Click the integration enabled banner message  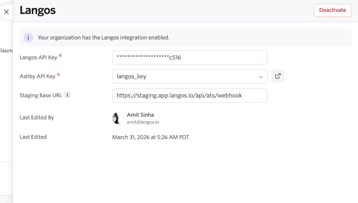[x=103, y=38]
